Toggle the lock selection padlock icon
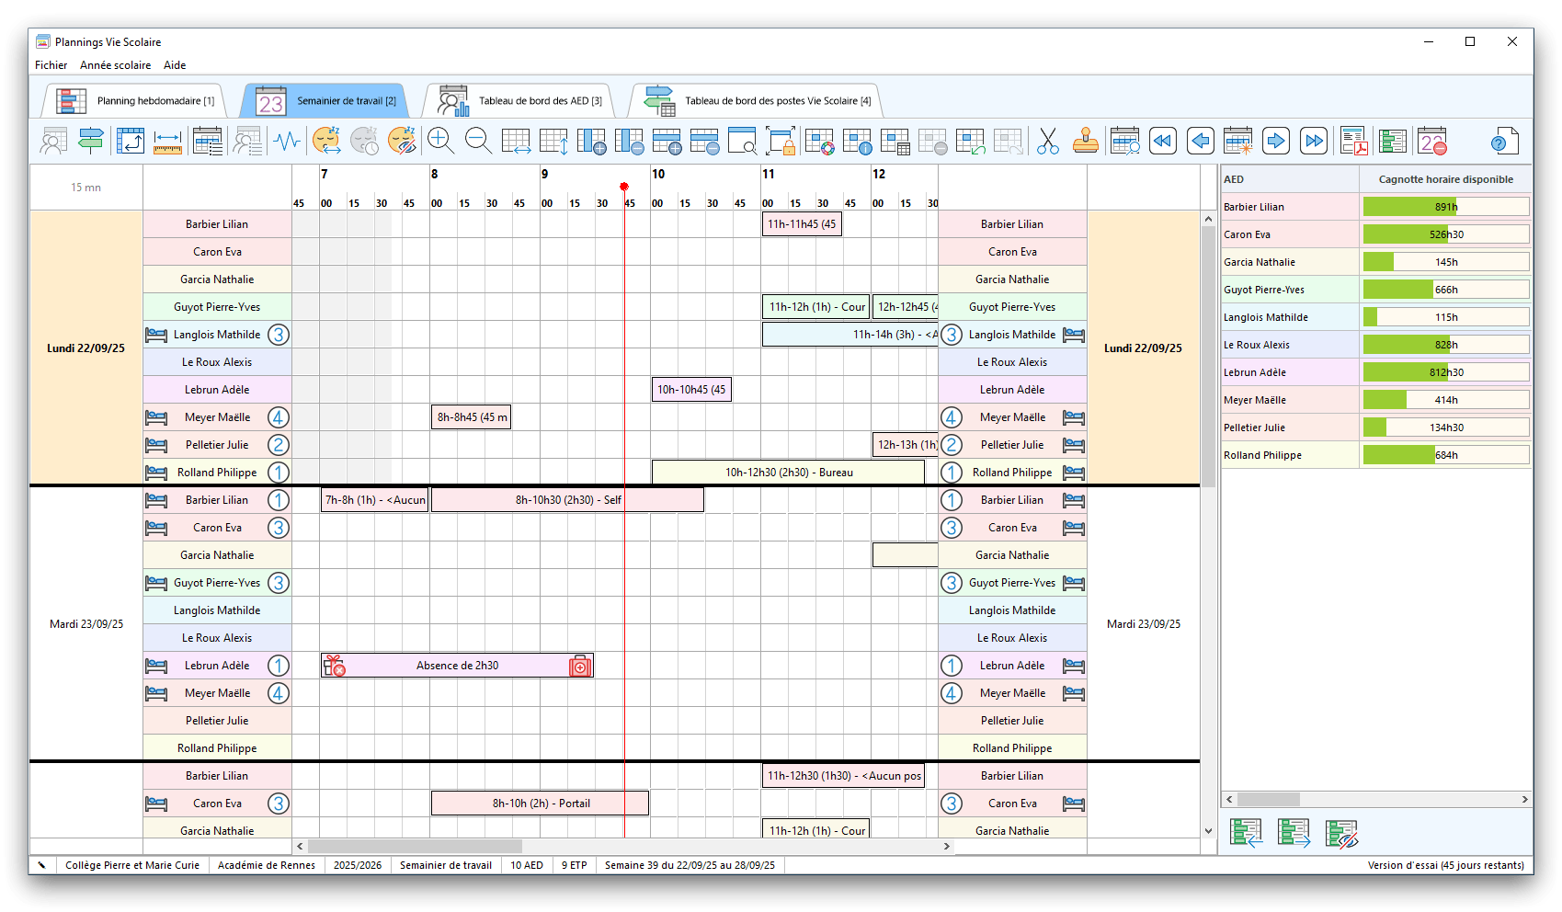1562x912 pixels. 781,141
